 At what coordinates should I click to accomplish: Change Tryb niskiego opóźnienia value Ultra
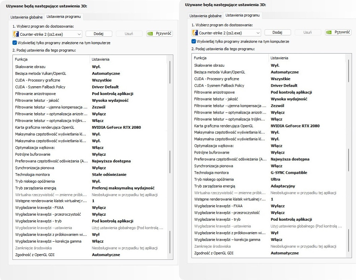pos(275,179)
